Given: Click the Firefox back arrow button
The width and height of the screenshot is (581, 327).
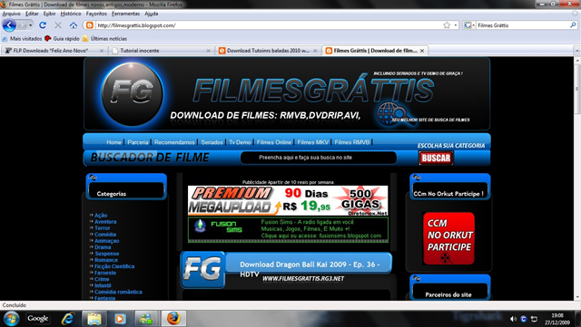Looking at the screenshot, I should (x=9, y=25).
